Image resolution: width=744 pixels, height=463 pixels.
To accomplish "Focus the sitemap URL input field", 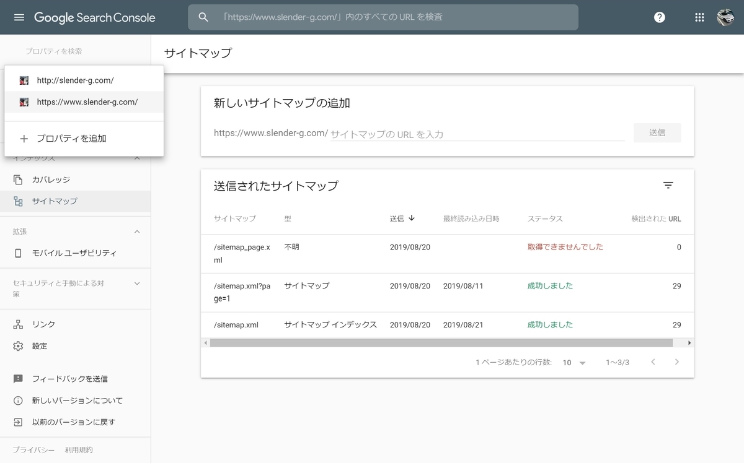I will (477, 134).
